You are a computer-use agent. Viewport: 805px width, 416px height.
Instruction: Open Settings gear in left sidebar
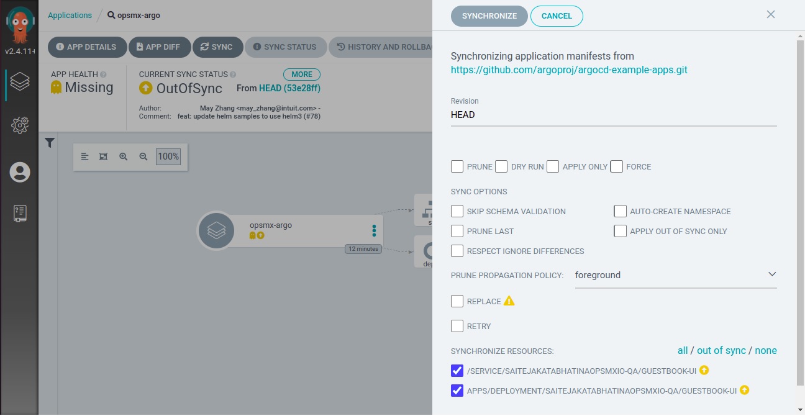click(x=20, y=125)
